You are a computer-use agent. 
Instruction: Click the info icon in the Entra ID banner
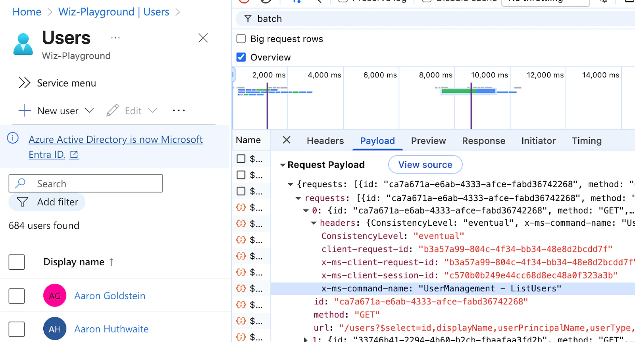pos(13,138)
